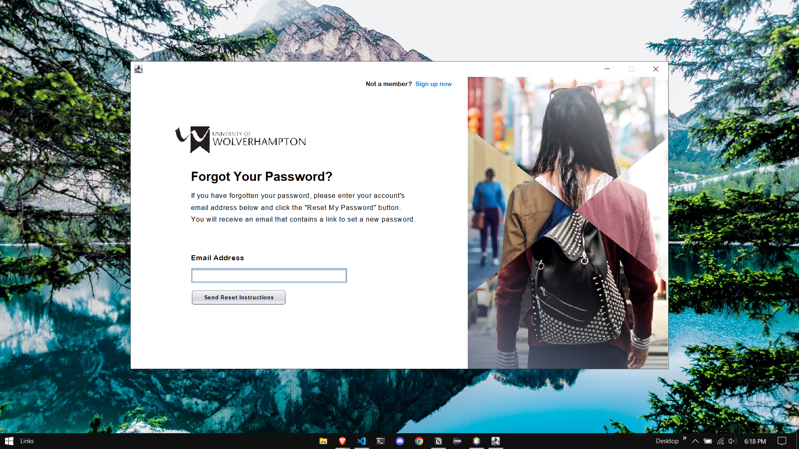Click the Sign up now link

coord(433,84)
